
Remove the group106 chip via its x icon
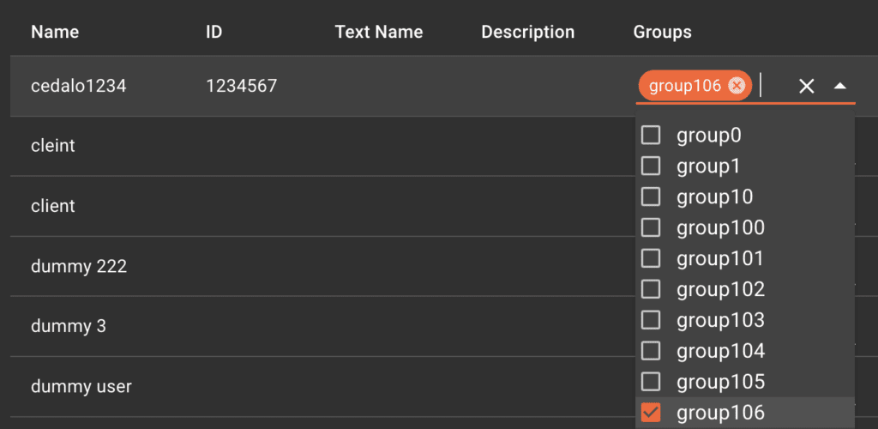tap(736, 86)
